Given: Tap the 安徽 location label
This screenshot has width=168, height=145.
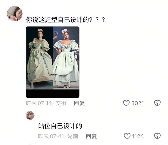Looking at the screenshot, I should pyautogui.click(x=61, y=103).
